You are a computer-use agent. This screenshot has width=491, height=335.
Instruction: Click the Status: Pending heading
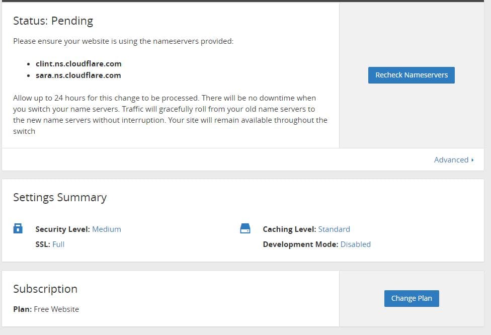coord(53,21)
